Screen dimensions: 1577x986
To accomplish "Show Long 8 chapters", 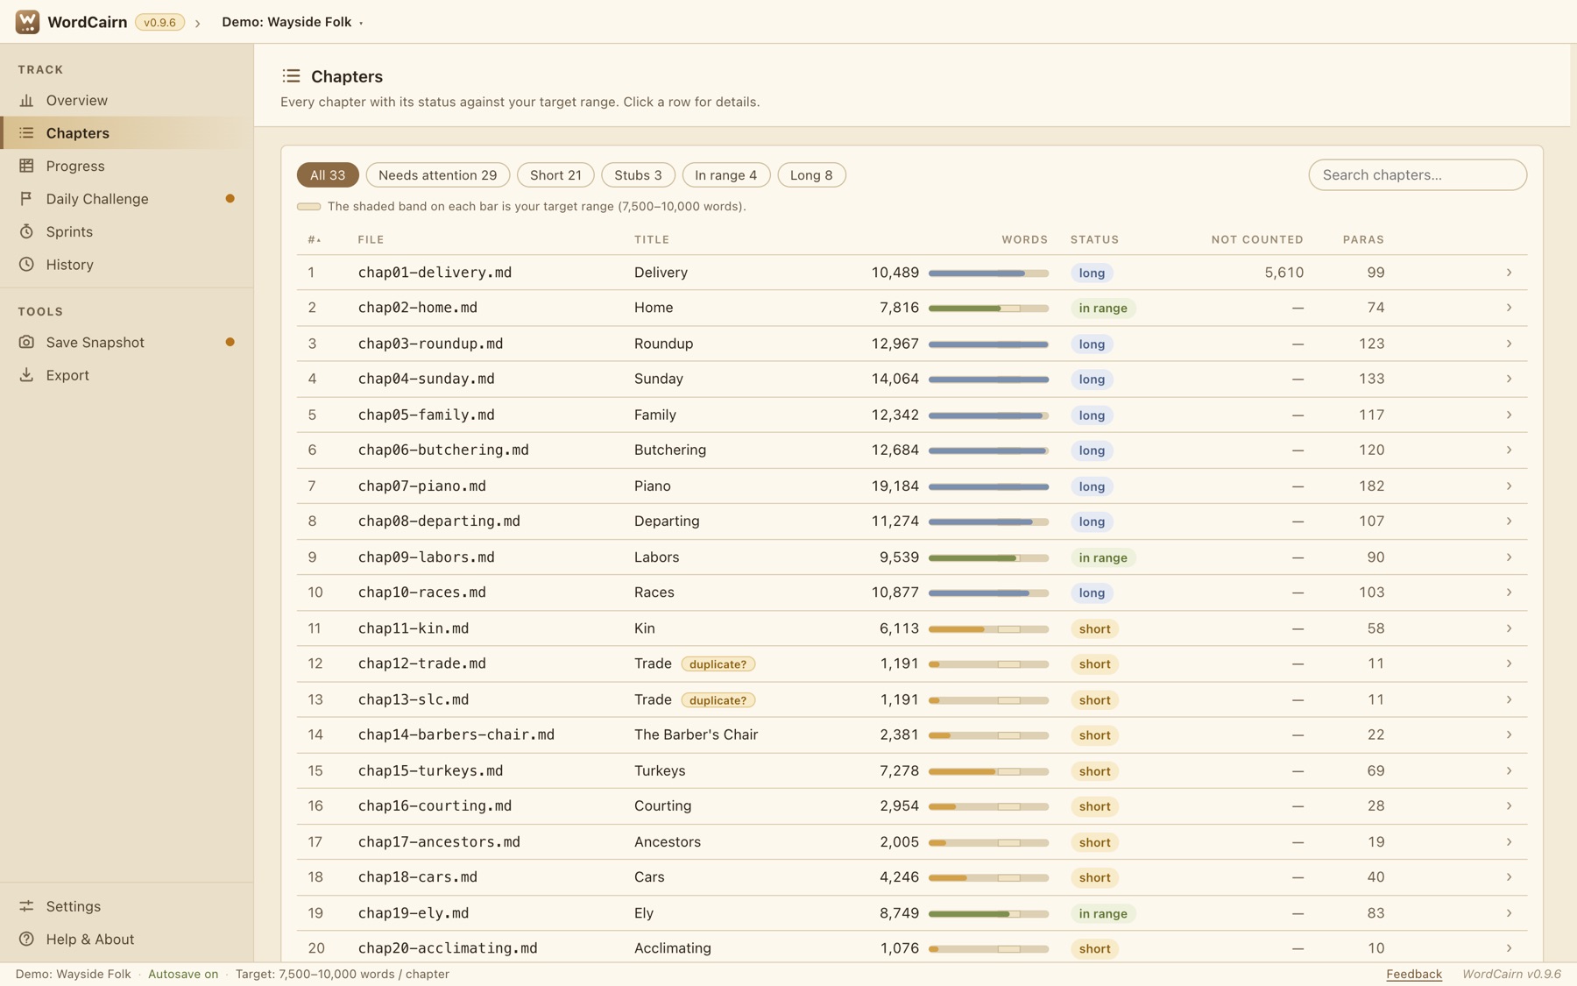I will click(x=811, y=175).
